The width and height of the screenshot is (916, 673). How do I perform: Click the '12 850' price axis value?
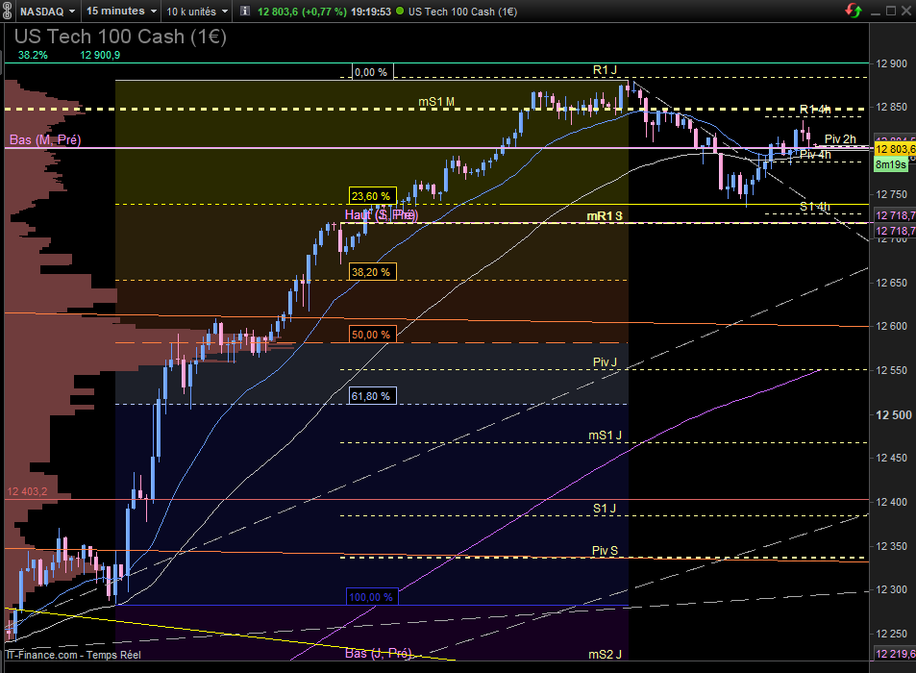tap(891, 107)
